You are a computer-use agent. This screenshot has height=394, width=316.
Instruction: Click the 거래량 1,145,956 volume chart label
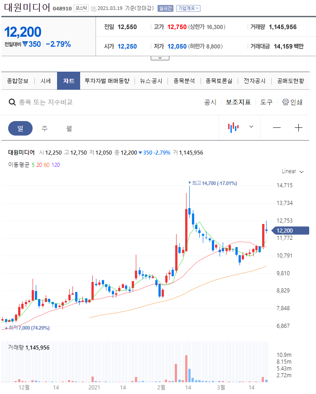tap(29, 347)
